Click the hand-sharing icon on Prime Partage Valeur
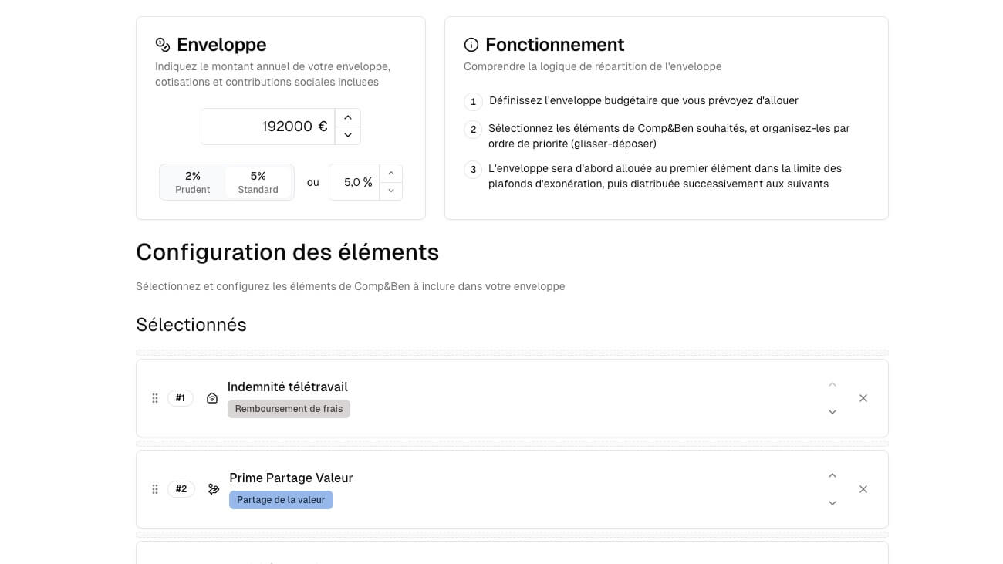 point(214,488)
